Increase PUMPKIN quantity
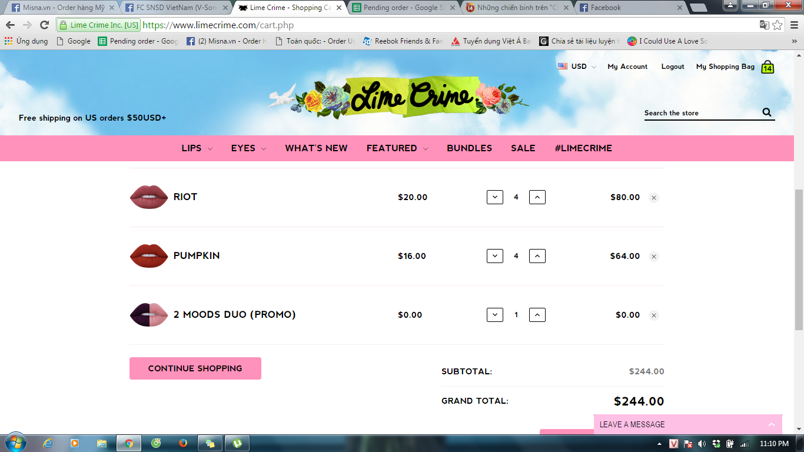 tap(537, 256)
